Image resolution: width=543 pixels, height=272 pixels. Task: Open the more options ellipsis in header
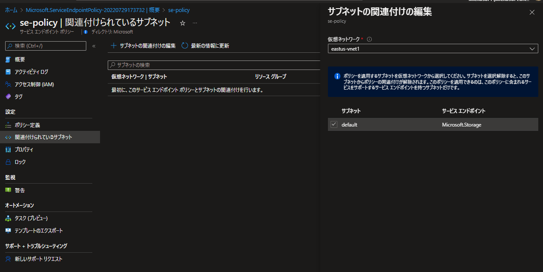[195, 23]
